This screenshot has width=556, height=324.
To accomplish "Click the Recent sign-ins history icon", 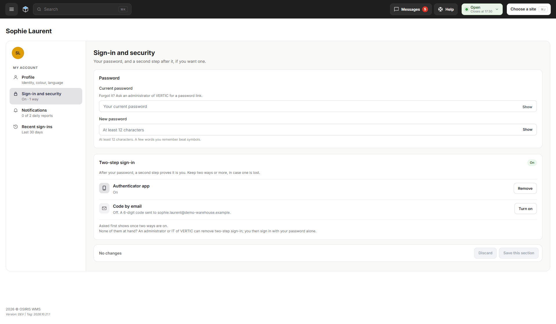I will point(16,127).
